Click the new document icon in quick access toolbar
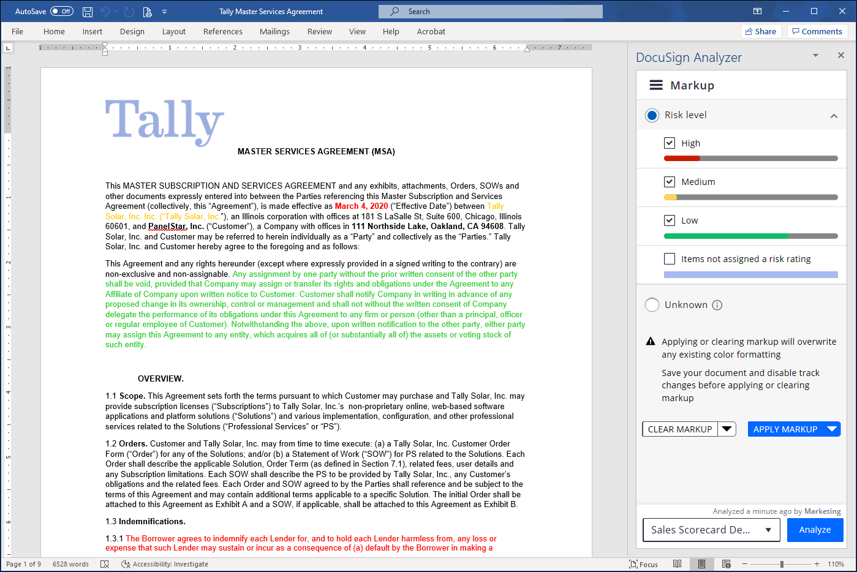The width and height of the screenshot is (857, 572). [x=147, y=12]
